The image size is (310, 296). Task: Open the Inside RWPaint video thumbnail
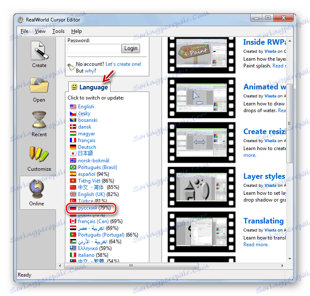(202, 55)
